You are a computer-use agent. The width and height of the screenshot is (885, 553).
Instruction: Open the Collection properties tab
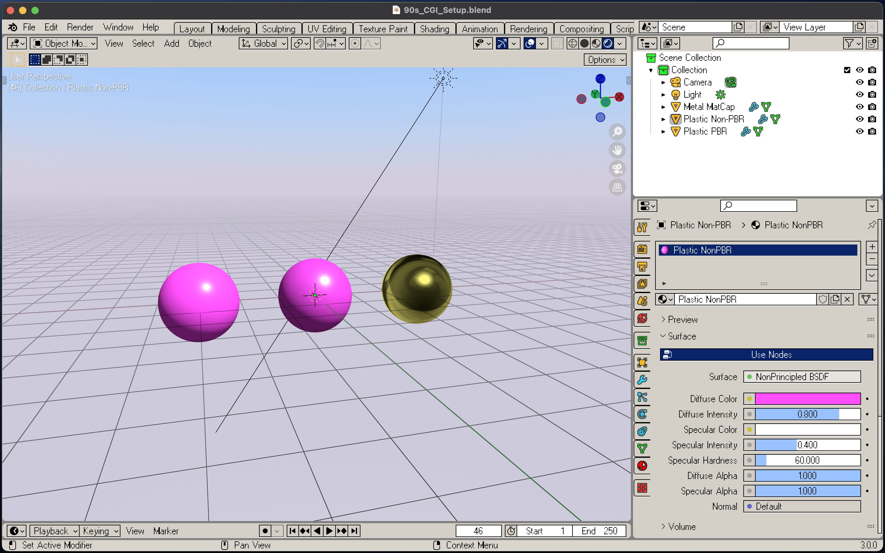pos(642,341)
